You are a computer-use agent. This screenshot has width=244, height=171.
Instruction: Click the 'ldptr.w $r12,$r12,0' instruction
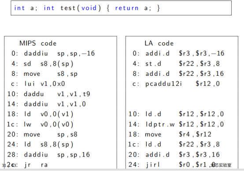176,124
